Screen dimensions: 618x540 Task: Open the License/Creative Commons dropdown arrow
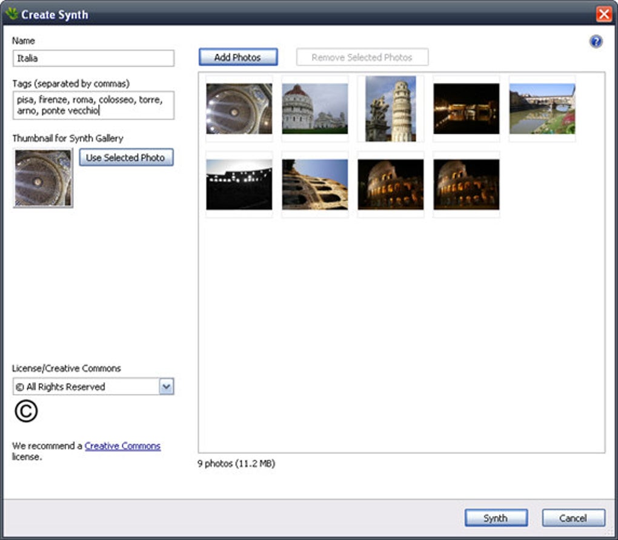167,386
